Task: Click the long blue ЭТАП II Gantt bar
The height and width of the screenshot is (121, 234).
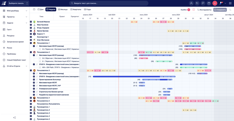Action: [126, 77]
